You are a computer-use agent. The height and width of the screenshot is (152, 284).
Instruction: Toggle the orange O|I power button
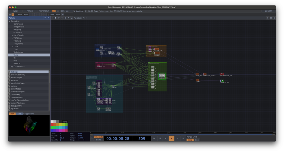(54, 11)
